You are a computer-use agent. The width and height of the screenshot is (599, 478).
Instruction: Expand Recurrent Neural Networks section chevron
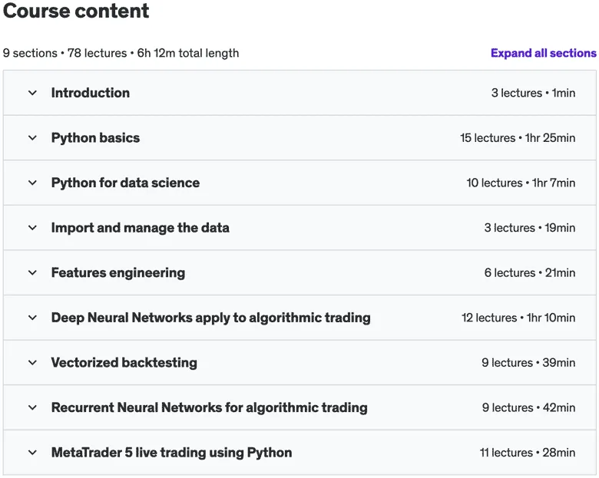point(32,407)
